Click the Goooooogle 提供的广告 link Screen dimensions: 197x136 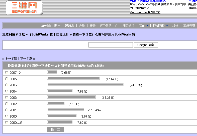click(145, 12)
